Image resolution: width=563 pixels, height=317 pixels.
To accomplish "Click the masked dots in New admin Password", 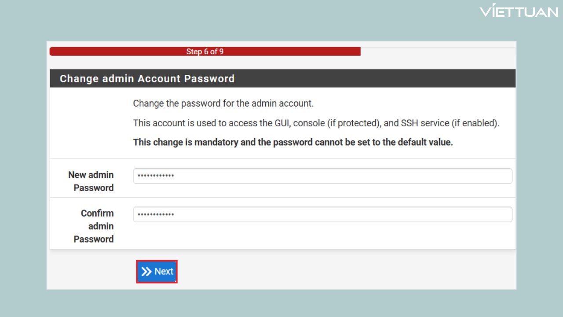I will click(156, 176).
